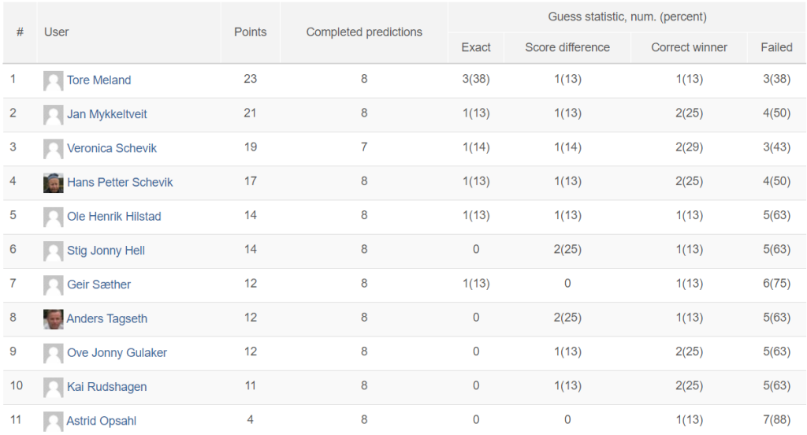
Task: Click Geir Sæther's avatar icon
Action: pyautogui.click(x=53, y=285)
